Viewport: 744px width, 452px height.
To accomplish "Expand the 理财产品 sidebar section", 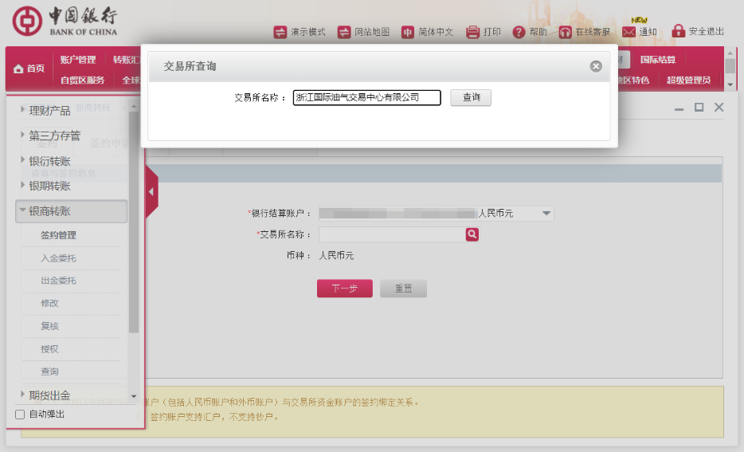I will pos(49,111).
